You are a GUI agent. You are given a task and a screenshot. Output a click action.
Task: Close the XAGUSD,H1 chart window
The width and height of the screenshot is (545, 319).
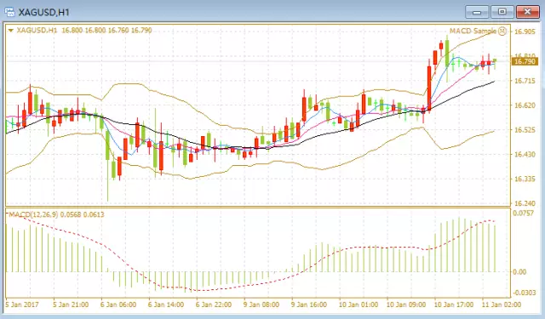527,12
